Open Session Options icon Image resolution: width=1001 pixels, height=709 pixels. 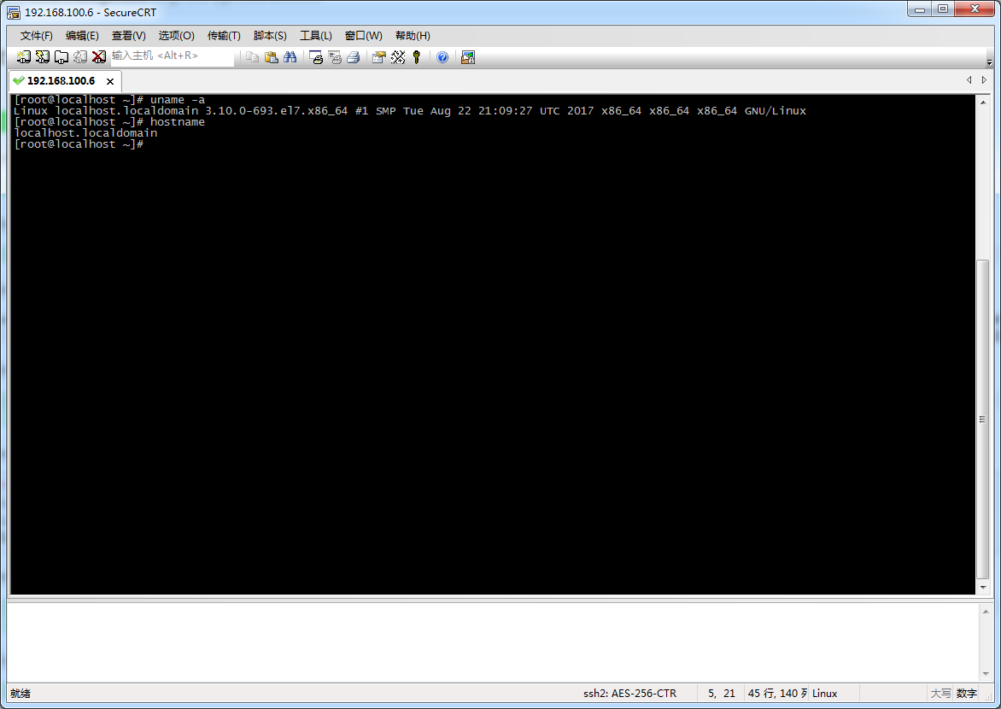(x=379, y=57)
